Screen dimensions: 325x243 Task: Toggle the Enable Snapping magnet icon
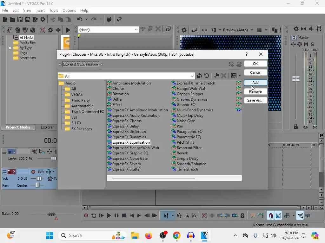tap(270, 216)
